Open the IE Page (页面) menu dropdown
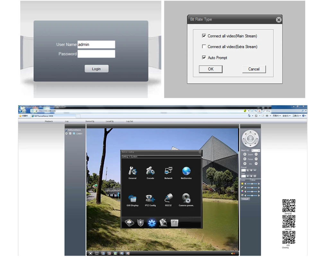 click(x=277, y=116)
